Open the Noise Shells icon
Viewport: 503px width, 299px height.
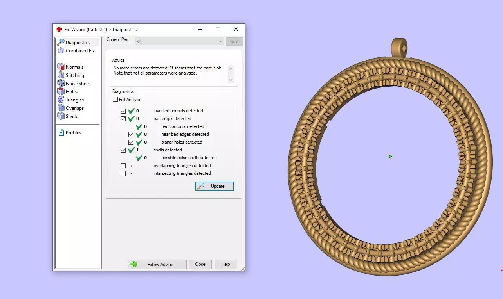pyautogui.click(x=61, y=84)
